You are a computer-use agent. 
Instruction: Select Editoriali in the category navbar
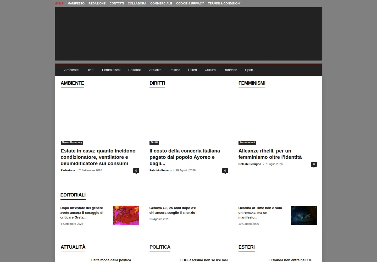(135, 70)
